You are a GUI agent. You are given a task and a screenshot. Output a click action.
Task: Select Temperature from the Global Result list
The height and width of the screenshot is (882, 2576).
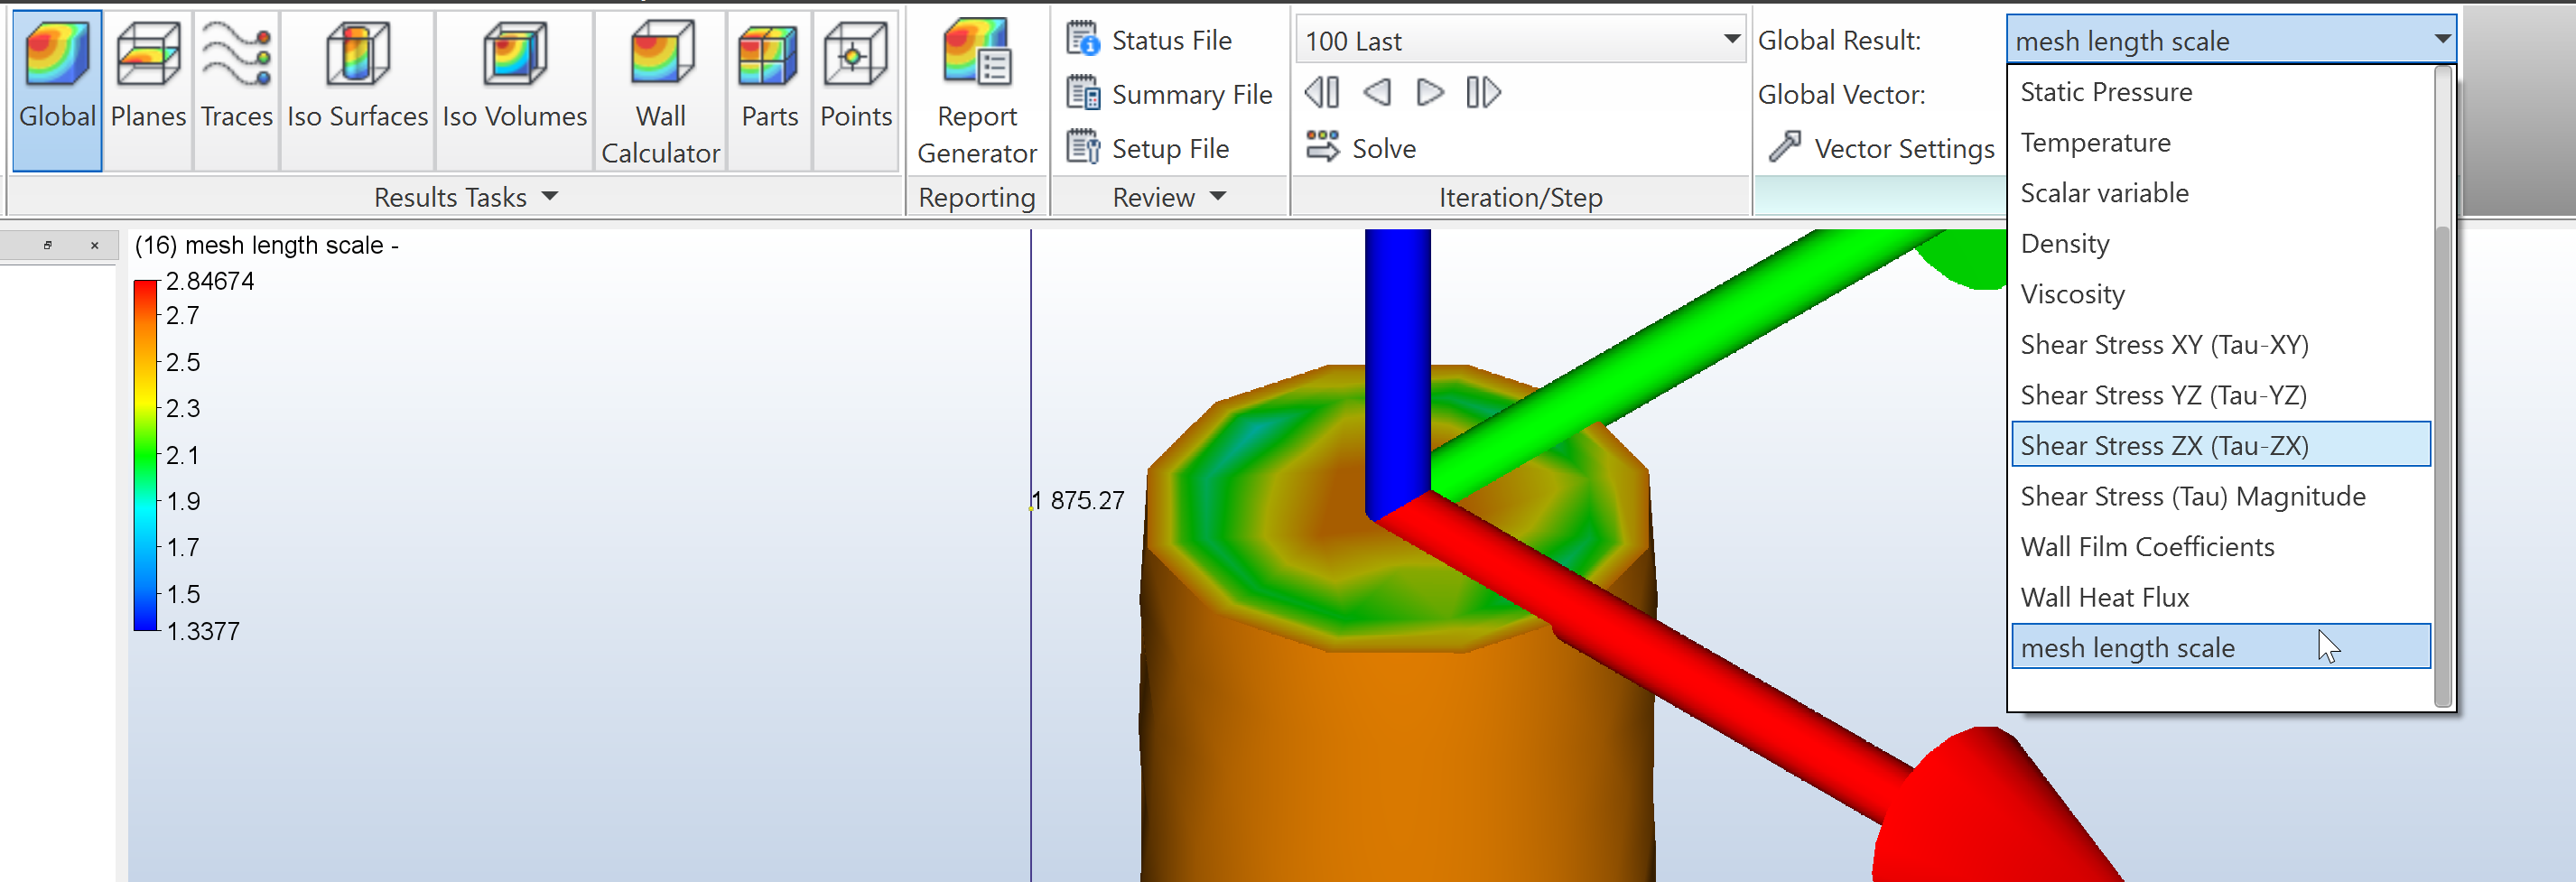[x=2096, y=142]
